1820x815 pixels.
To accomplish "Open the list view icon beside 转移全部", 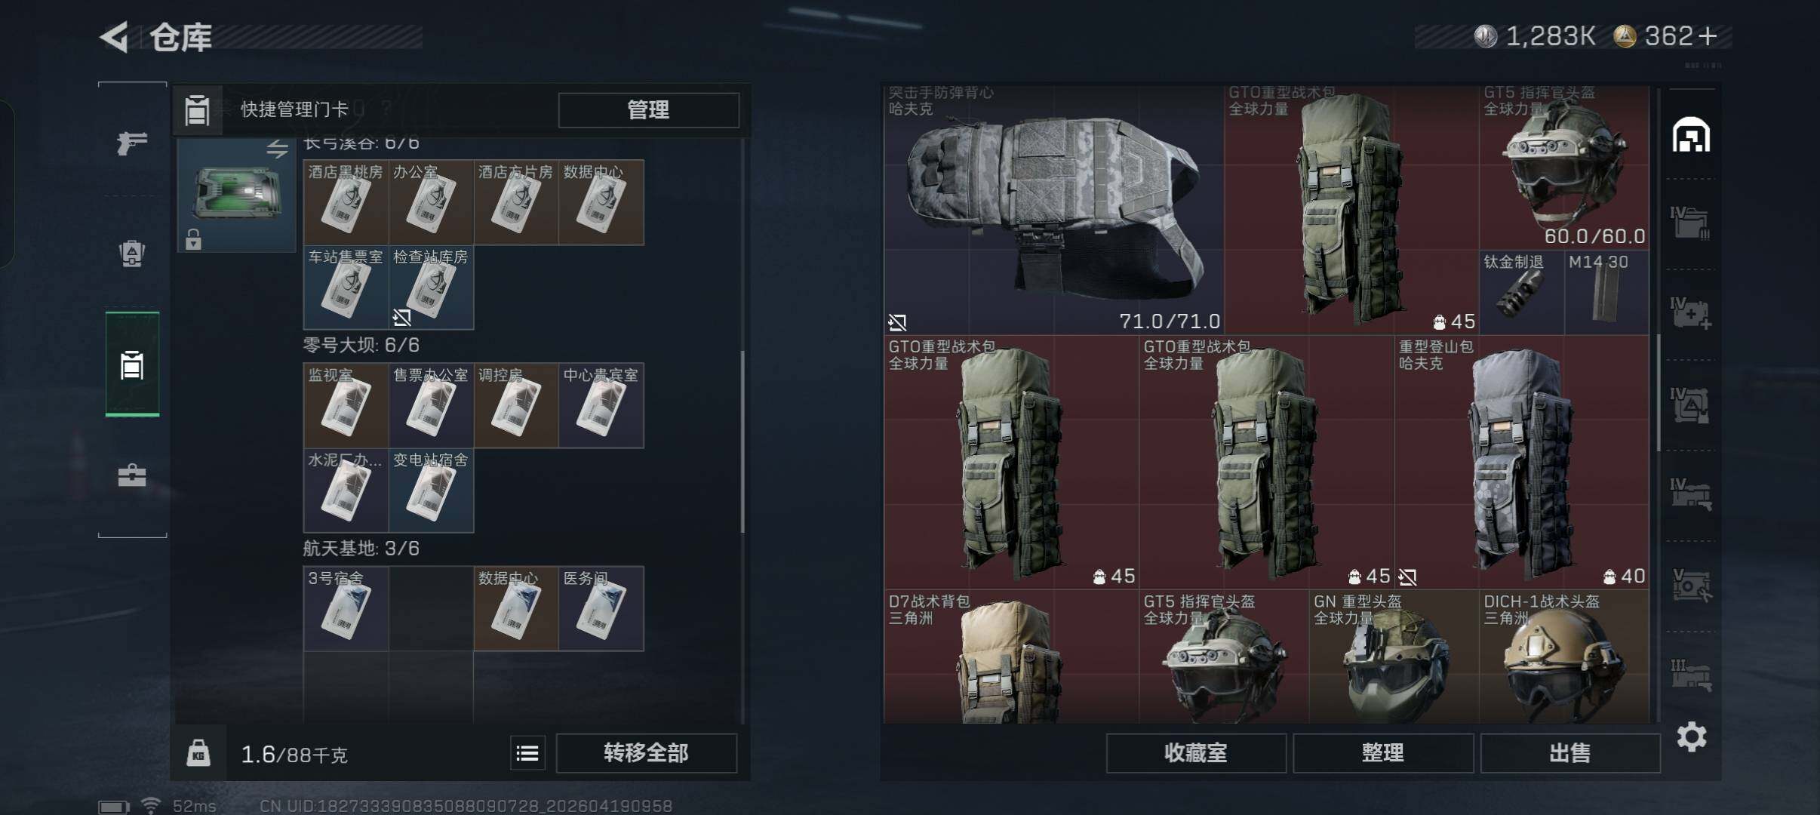I will [527, 753].
